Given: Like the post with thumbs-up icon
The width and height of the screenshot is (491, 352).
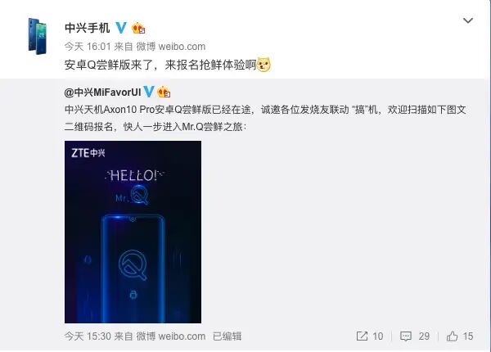Looking at the screenshot, I should 453,336.
